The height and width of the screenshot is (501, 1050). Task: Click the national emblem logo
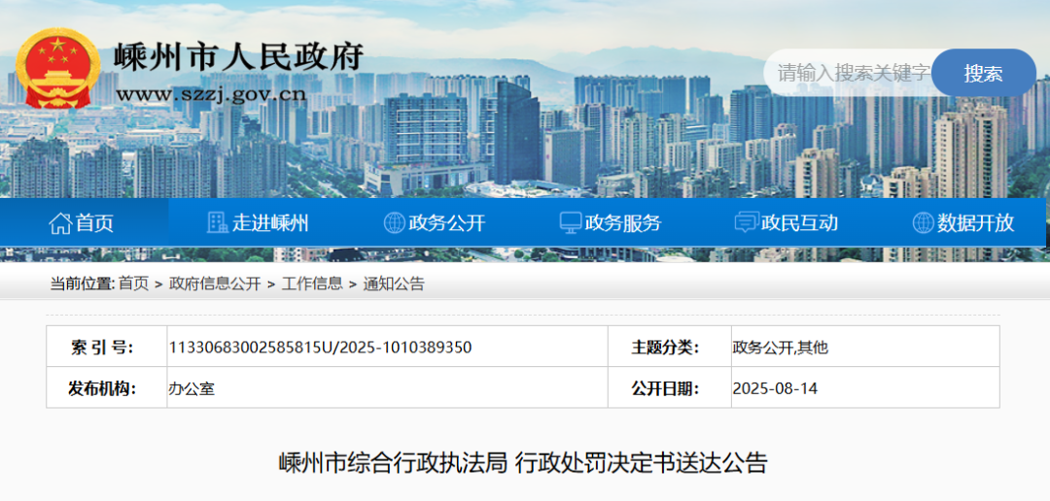point(62,68)
